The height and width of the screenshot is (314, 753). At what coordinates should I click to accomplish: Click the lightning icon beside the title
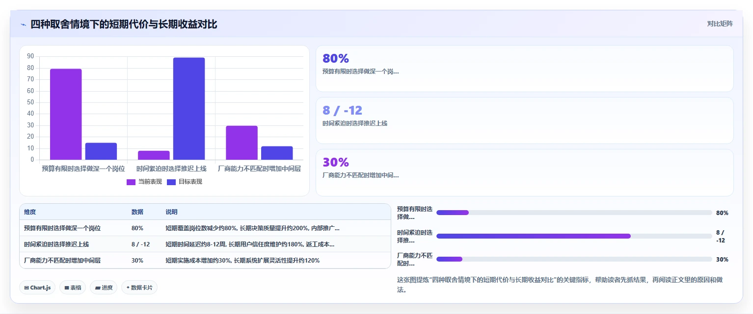pyautogui.click(x=23, y=24)
